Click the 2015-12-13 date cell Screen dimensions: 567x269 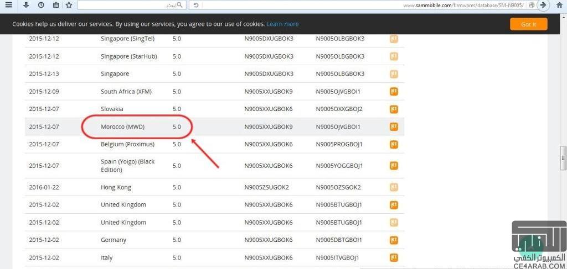[x=44, y=73]
